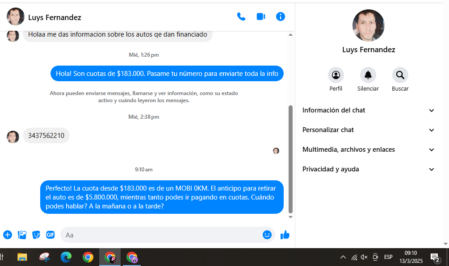Viewport: 449px width, 266px height.
Task: Open the emoji picker in message box
Action: pos(267,235)
